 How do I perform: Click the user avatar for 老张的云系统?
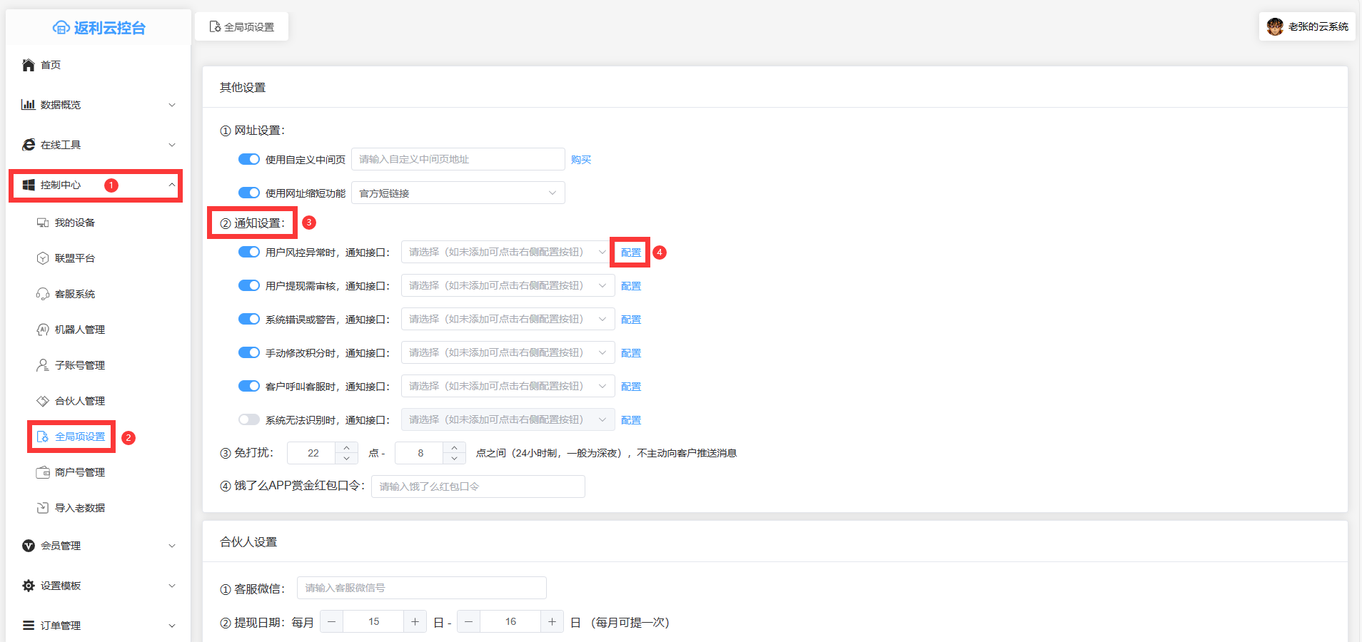[x=1275, y=26]
